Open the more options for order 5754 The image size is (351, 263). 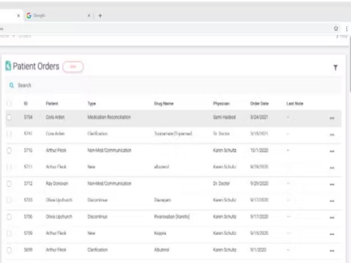[332, 118]
